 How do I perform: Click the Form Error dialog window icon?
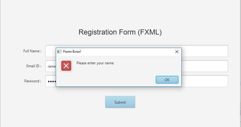59,52
